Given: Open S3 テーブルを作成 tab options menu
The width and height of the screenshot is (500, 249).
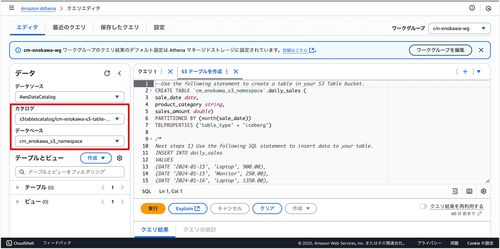Looking at the screenshot, I should [x=227, y=72].
